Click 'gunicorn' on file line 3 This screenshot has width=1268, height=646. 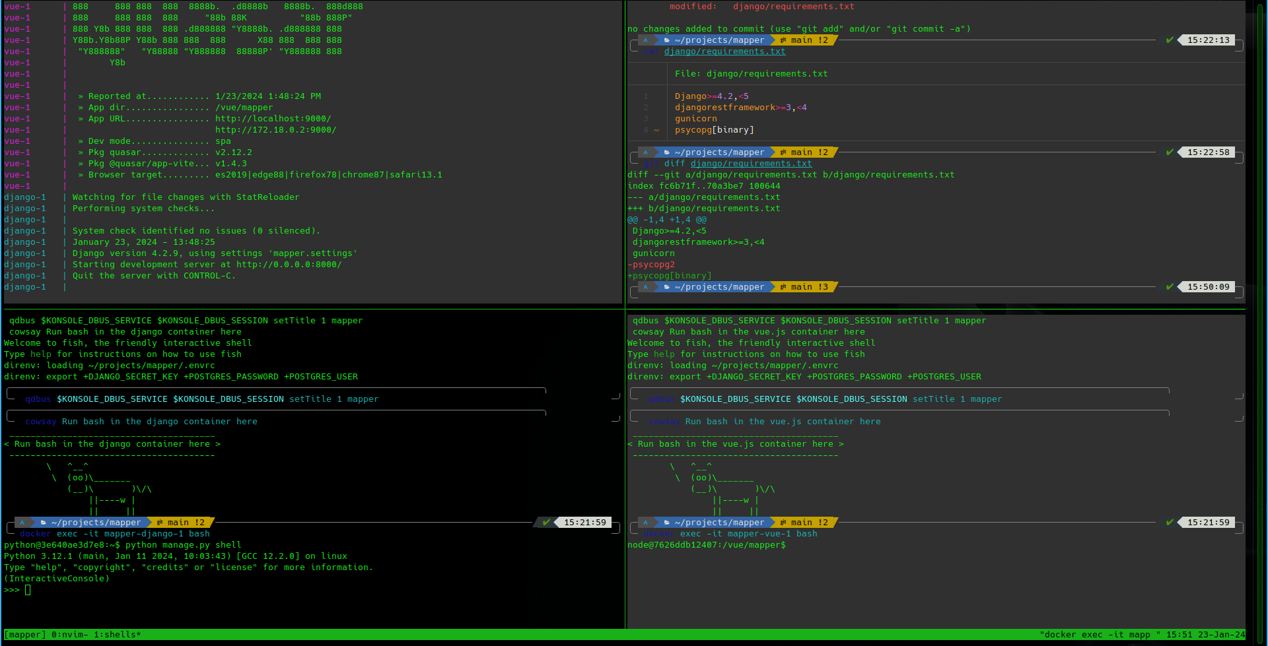click(696, 119)
